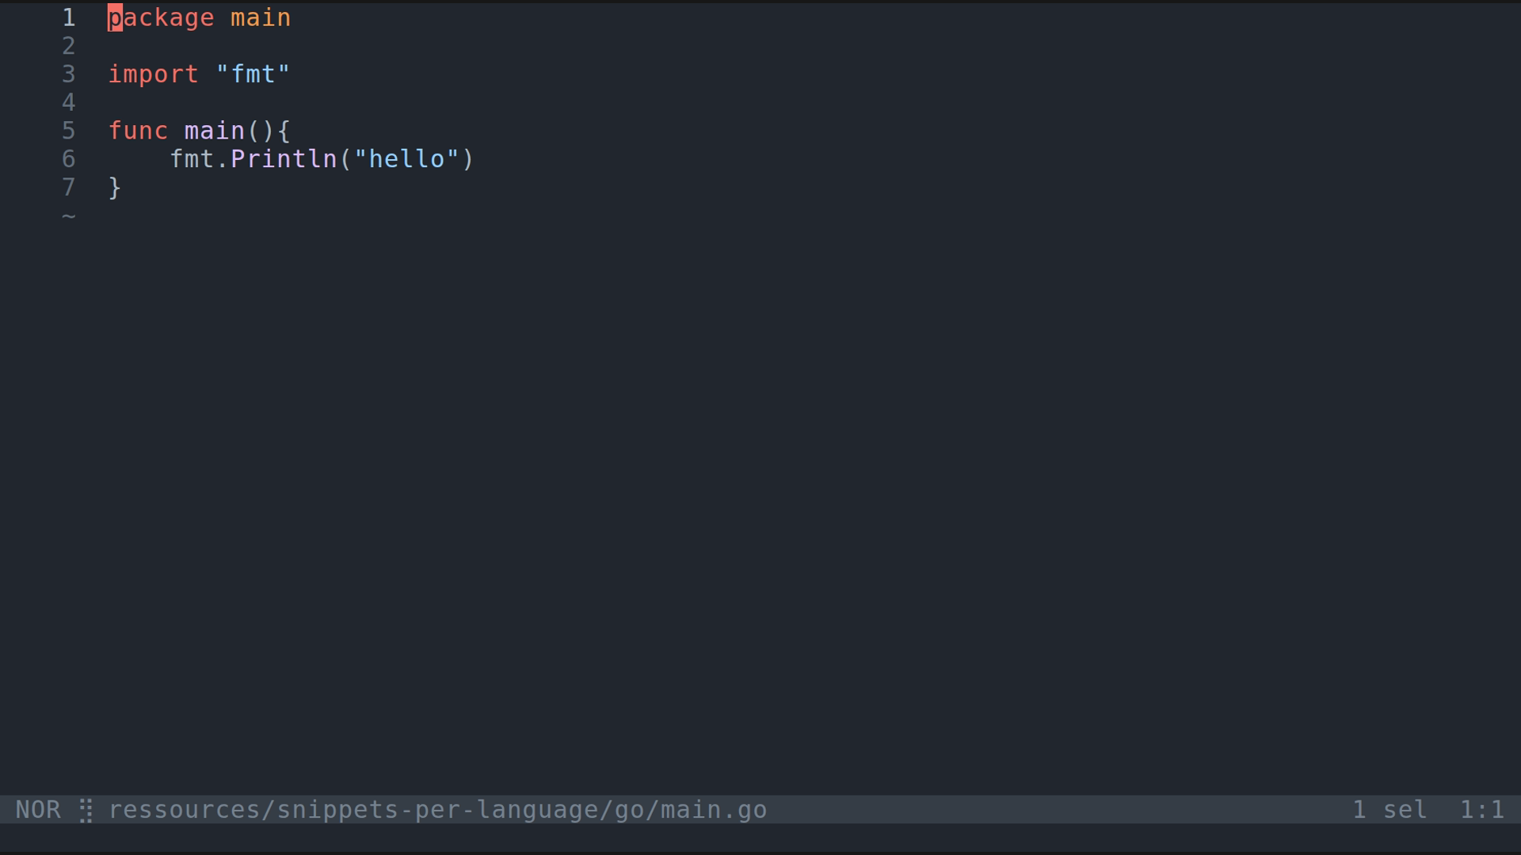Click the "1 sel" selection count
Viewport: 1521px width, 855px height.
[x=1389, y=810]
